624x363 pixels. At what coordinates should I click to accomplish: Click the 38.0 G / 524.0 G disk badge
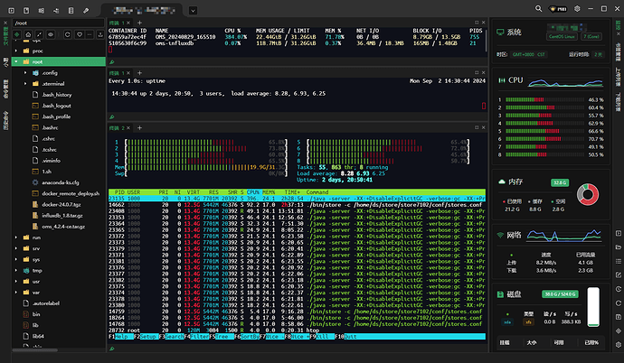(560, 294)
